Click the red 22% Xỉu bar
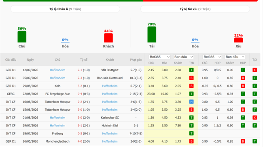Viewport: 263px width, 147px height. (238, 40)
